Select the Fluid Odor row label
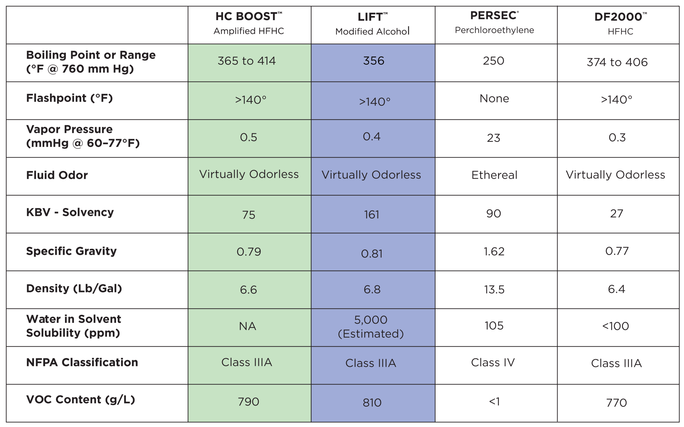684x427 pixels. [57, 175]
